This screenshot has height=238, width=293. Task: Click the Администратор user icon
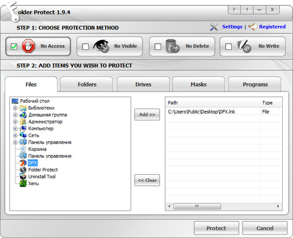point(23,121)
